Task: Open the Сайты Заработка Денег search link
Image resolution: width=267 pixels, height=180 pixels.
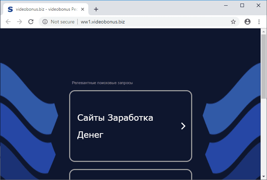Action: coord(130,126)
